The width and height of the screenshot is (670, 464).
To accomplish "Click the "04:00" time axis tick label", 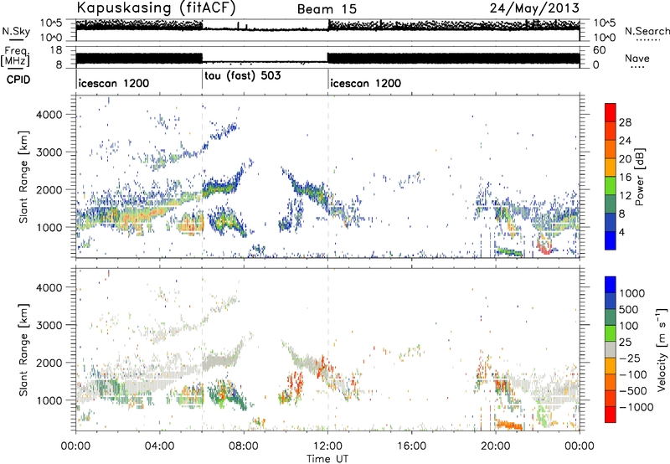I will click(159, 446).
